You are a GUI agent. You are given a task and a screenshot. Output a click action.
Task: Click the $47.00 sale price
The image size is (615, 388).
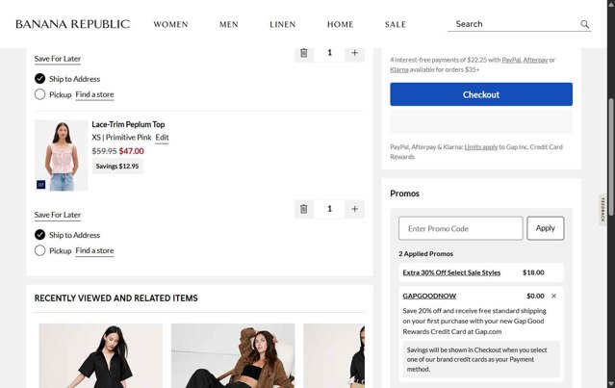point(132,151)
